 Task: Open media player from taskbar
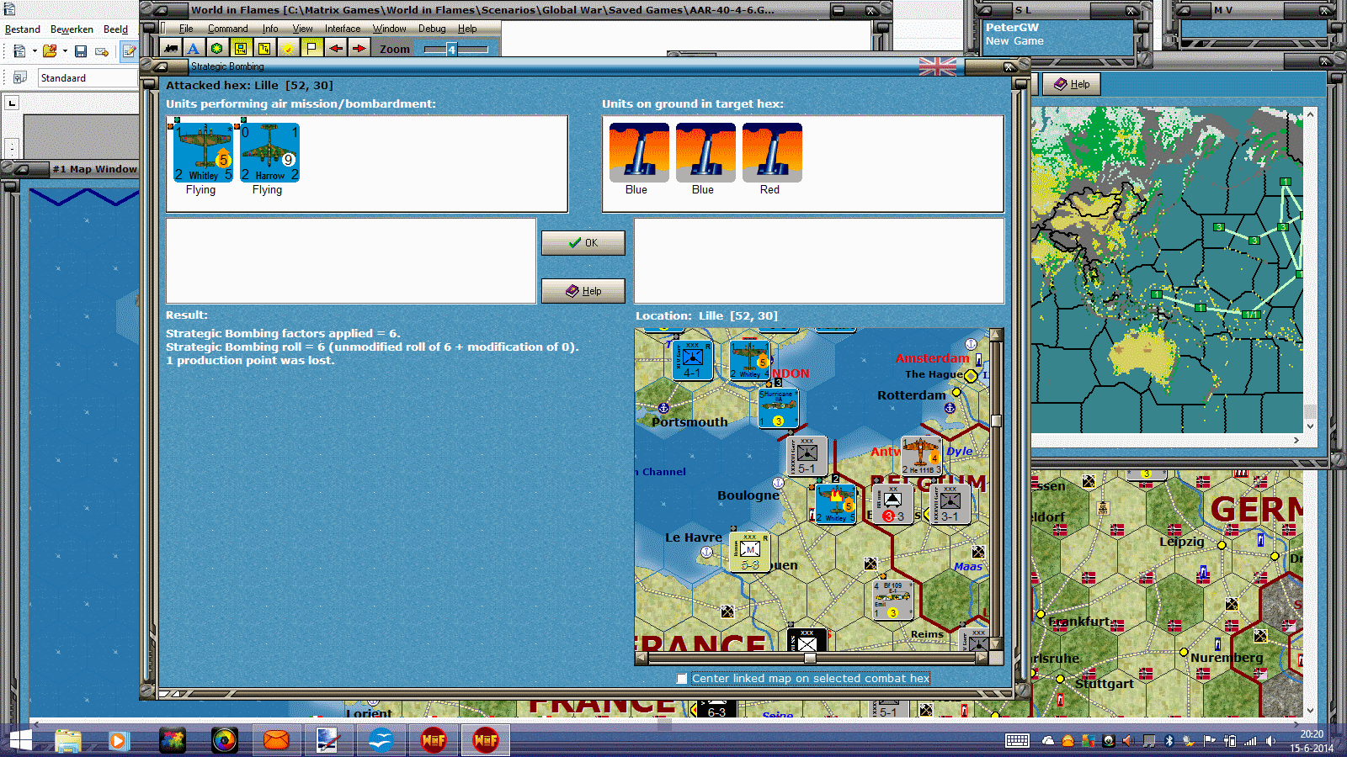point(118,741)
